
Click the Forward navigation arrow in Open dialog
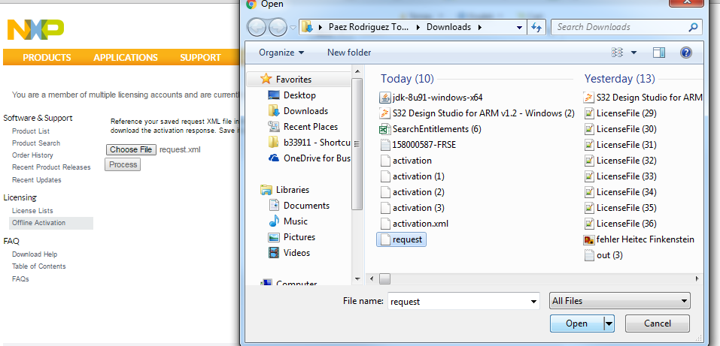click(278, 27)
